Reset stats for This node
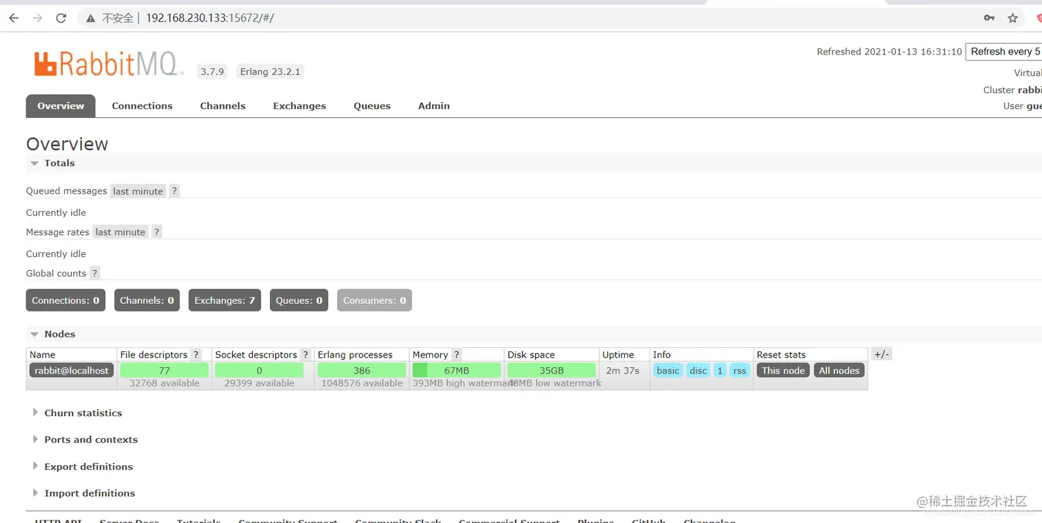The width and height of the screenshot is (1042, 523). 783,371
